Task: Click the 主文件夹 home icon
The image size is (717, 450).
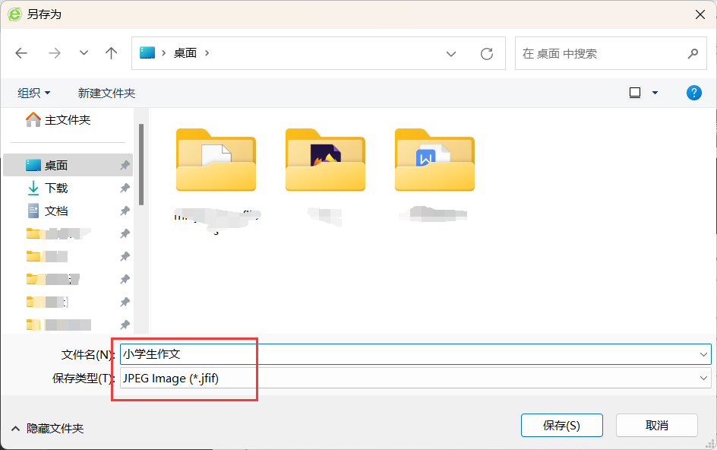Action: [x=33, y=120]
